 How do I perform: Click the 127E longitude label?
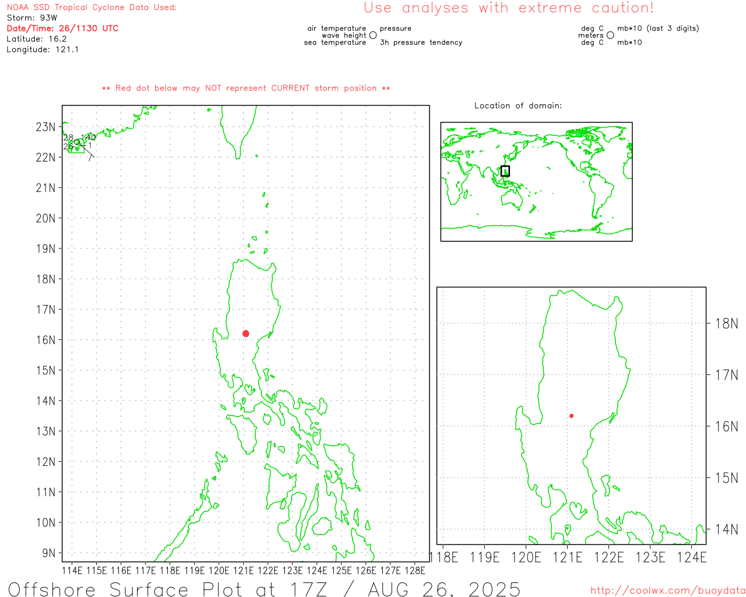pos(390,570)
